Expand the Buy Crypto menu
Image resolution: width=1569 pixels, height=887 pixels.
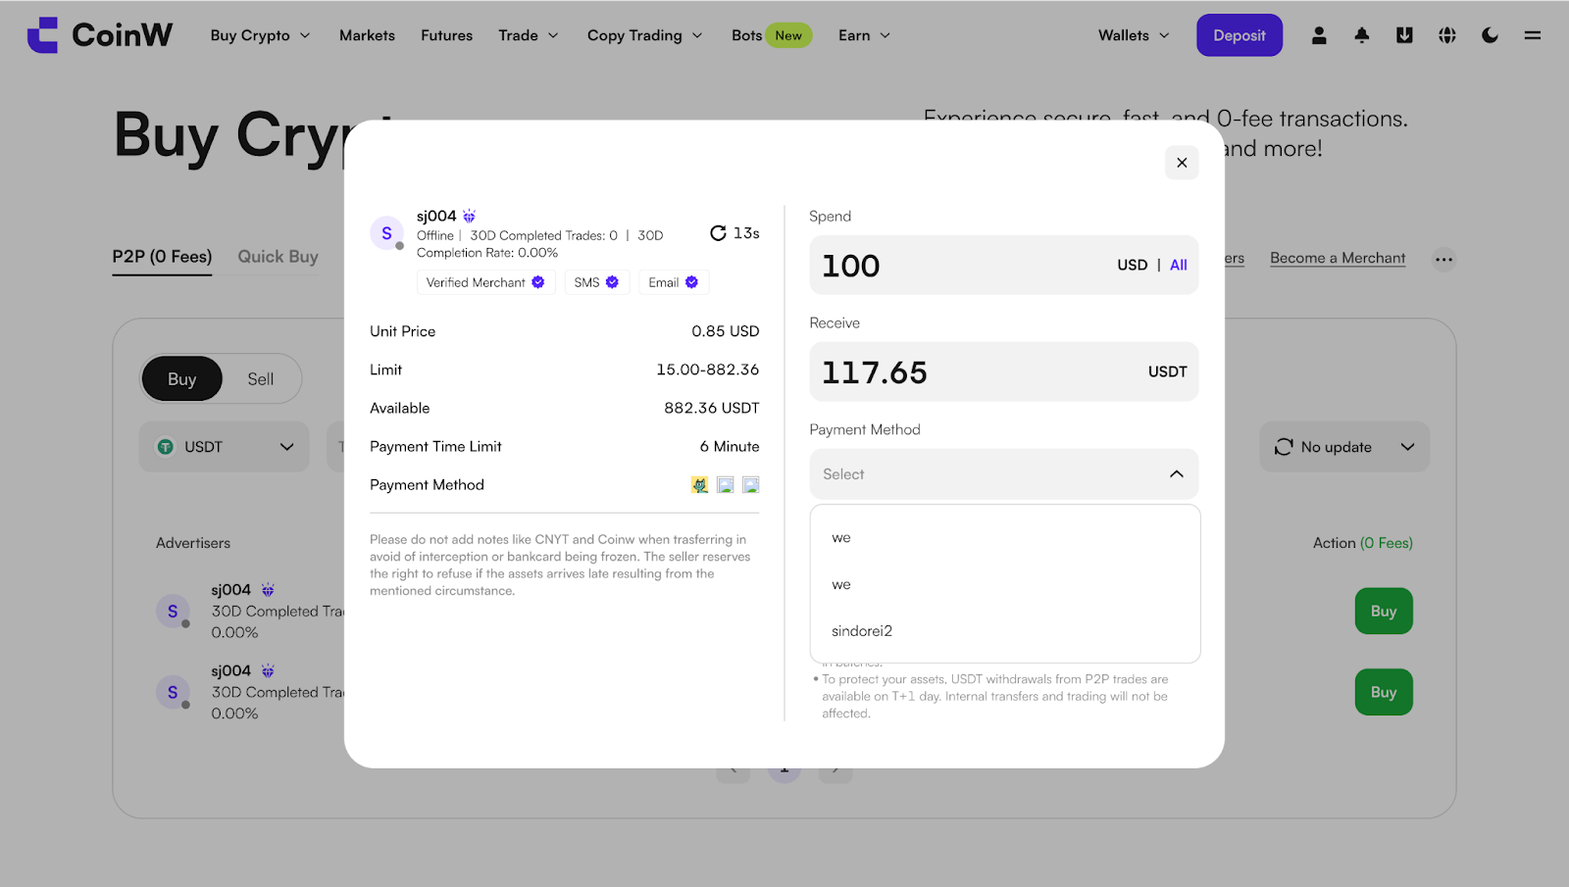click(x=261, y=35)
